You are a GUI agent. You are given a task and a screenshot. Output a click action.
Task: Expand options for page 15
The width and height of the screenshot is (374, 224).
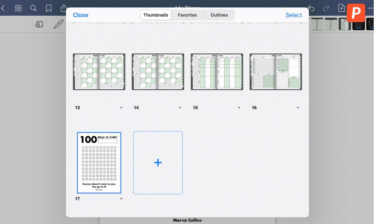[239, 108]
